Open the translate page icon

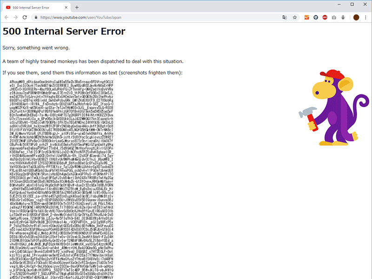click(x=285, y=17)
